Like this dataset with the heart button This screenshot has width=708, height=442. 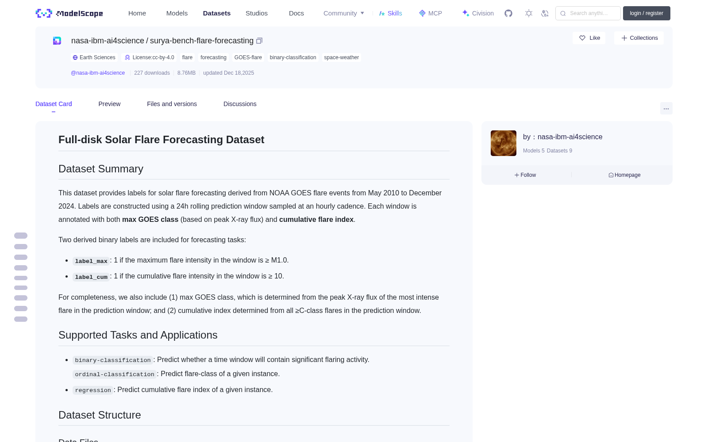[x=589, y=38]
